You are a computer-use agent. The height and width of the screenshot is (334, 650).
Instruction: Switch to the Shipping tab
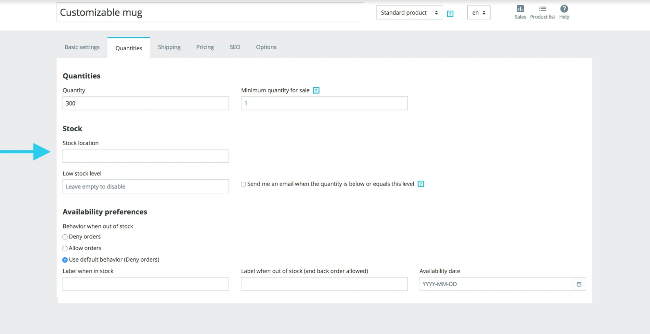169,47
